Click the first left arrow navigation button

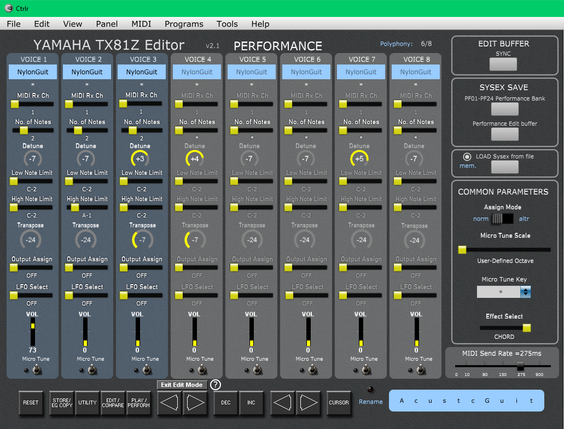point(169,403)
